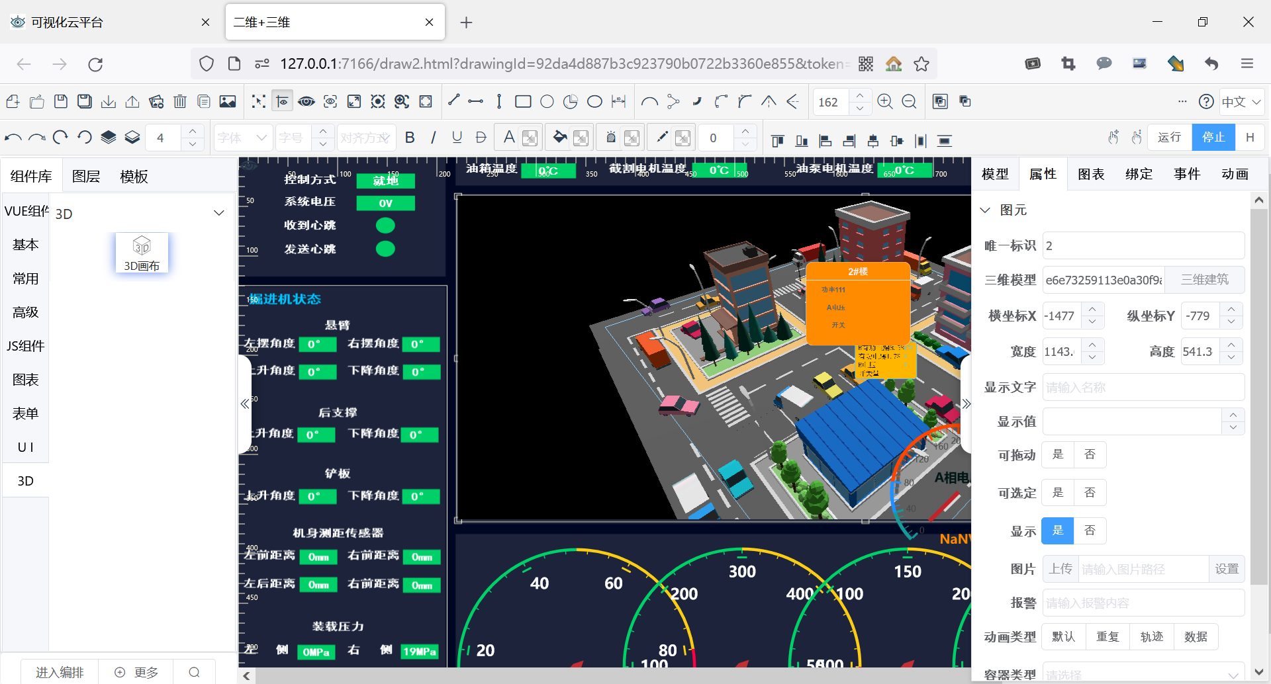Set 可拖动 to 否
Image resolution: width=1271 pixels, height=684 pixels.
(1090, 454)
